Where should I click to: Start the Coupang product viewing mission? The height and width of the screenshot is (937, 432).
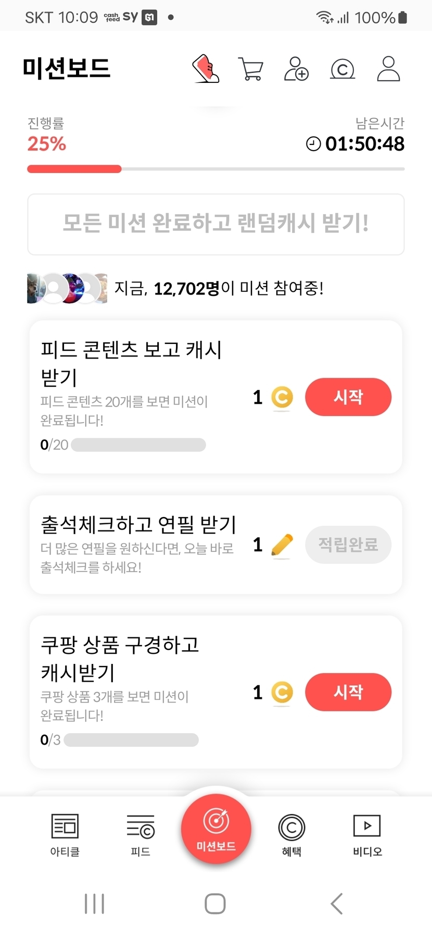pos(348,692)
